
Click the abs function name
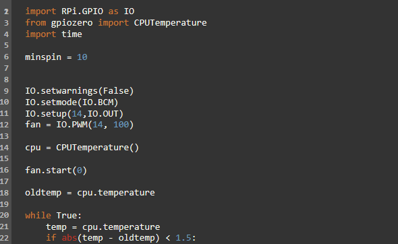(x=69, y=238)
